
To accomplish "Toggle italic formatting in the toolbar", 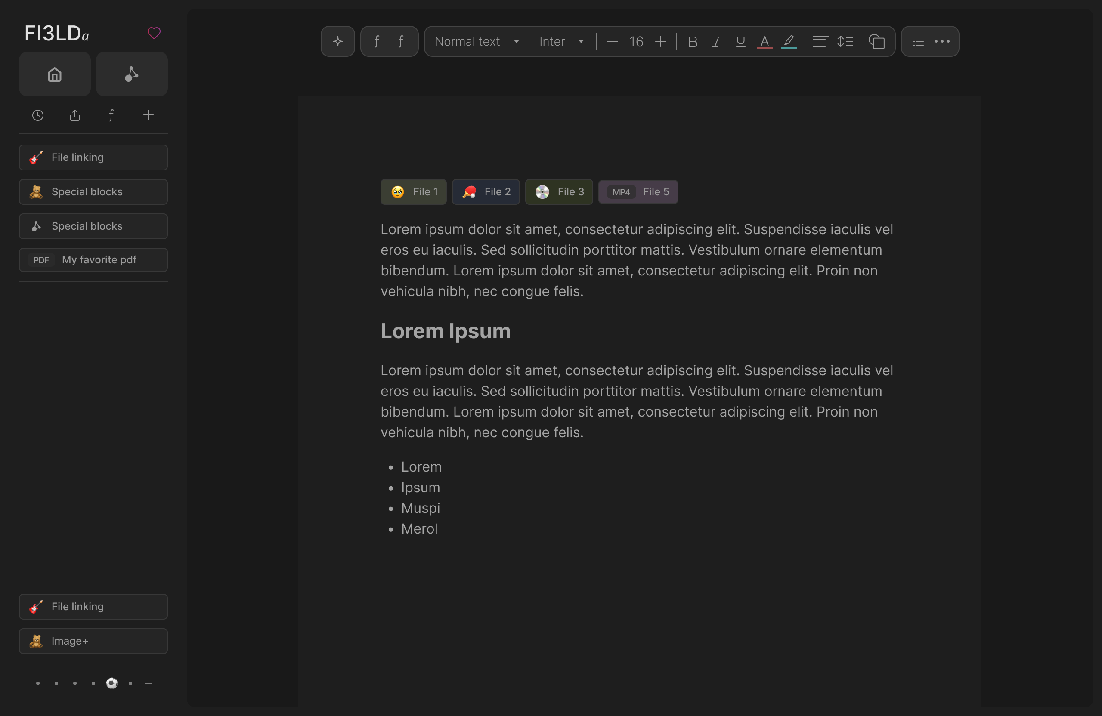I will (716, 42).
